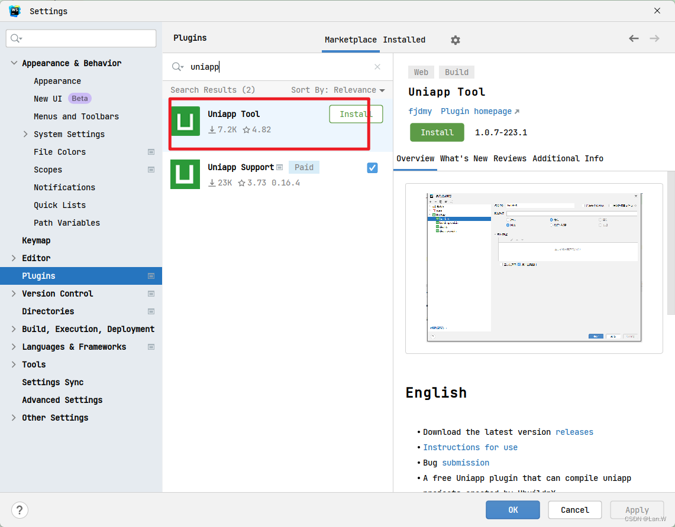Click the settings search field
This screenshot has width=675, height=527.
pos(81,38)
